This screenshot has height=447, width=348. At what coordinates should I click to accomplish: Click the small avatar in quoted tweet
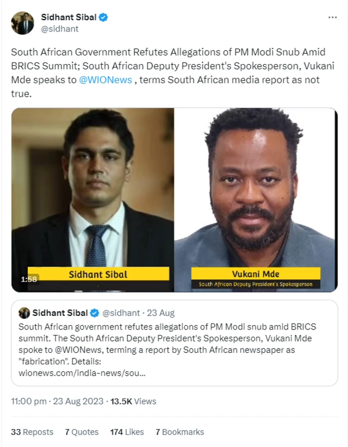pos(24,313)
